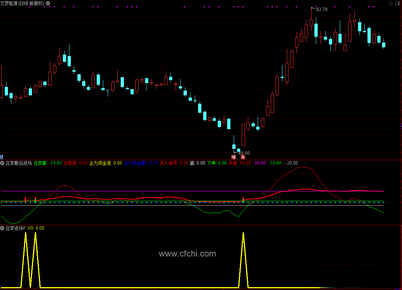Viewport: 402px width, 290px height.
Task: Click the green 10.00 reference value
Action: pos(276,163)
